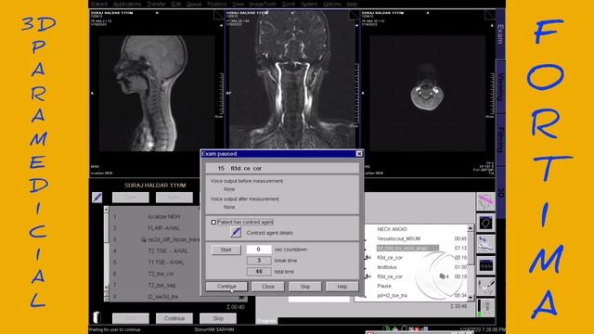
Task: Toggle Patient has contrast agent checkbox
Action: [213, 223]
